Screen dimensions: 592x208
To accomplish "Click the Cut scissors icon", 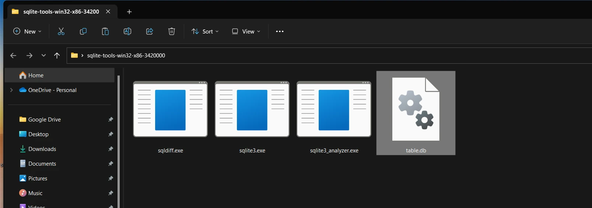I will click(x=61, y=31).
